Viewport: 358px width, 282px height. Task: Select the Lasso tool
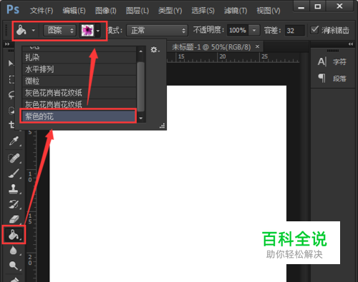pyautogui.click(x=11, y=95)
